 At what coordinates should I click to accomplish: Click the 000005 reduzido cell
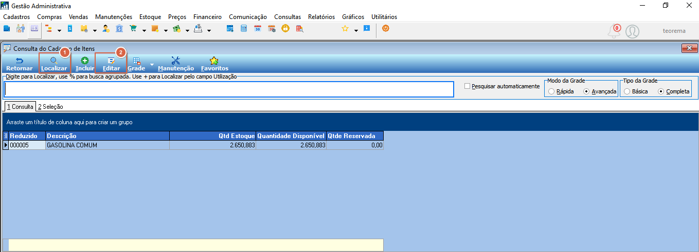pos(27,145)
